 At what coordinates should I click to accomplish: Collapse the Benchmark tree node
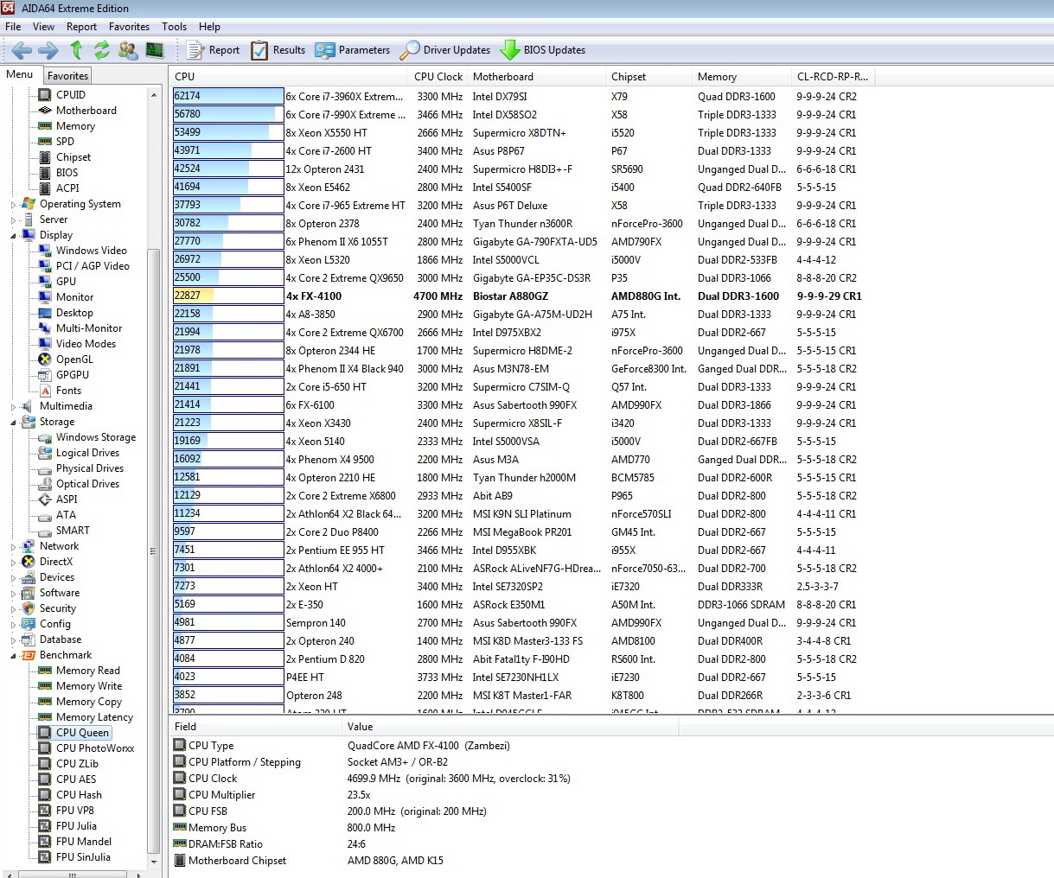click(14, 655)
